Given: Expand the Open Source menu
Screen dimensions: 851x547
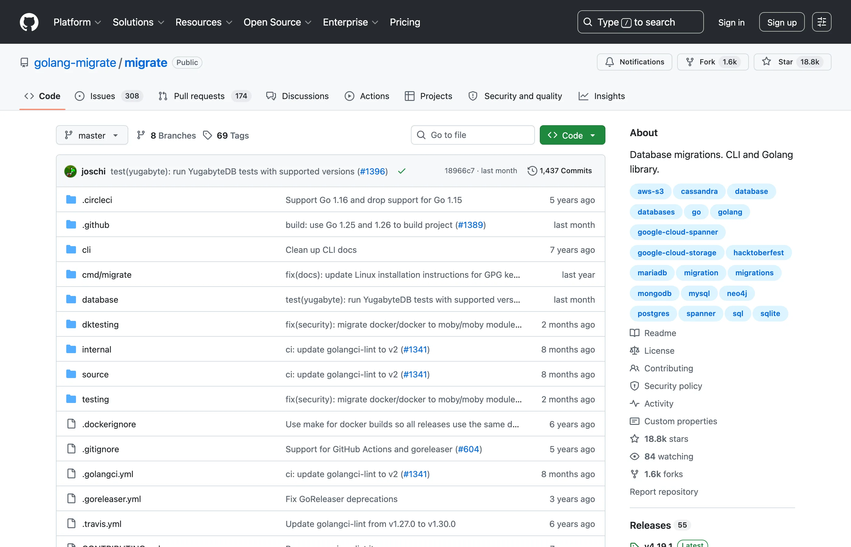Looking at the screenshot, I should pos(277,22).
